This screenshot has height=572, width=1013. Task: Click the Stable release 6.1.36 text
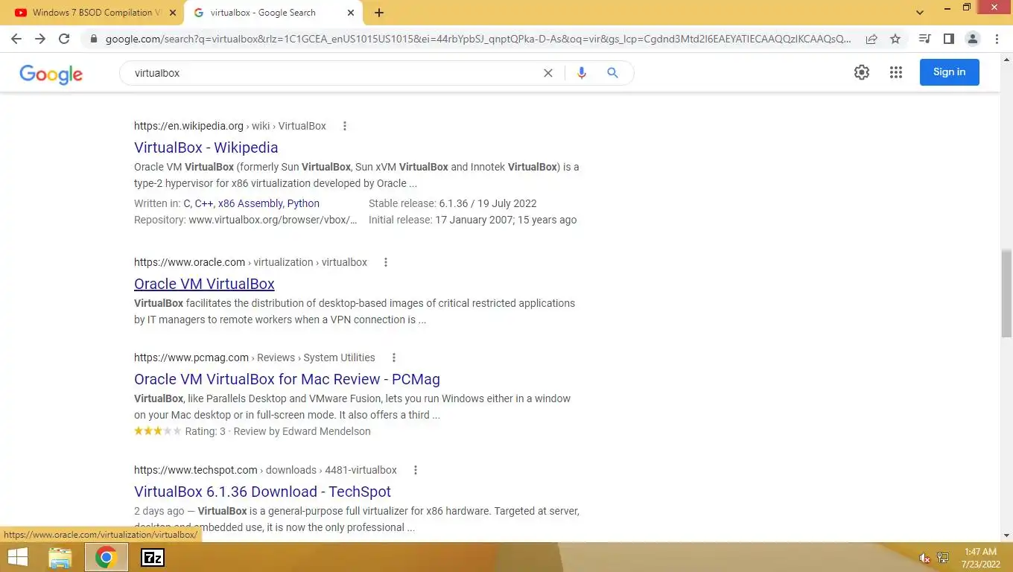point(453,203)
